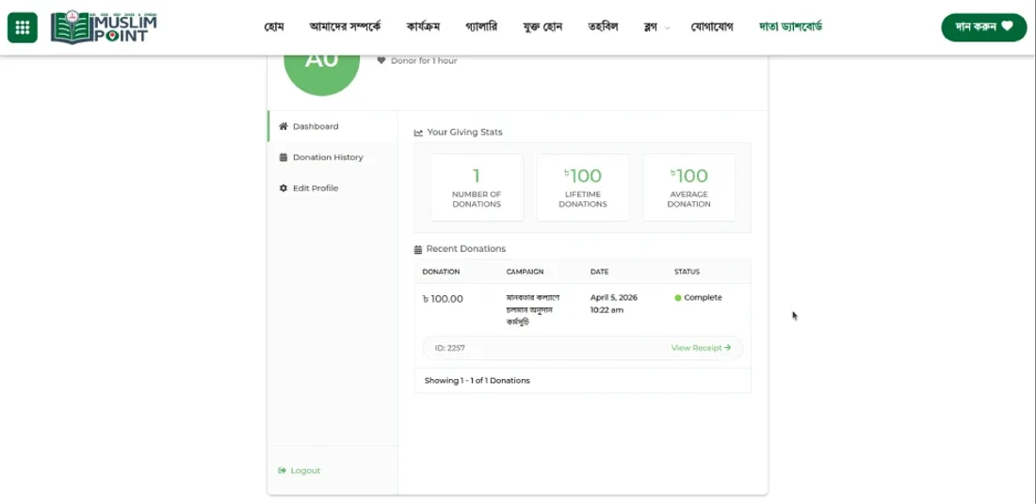Open আমাদের সম্পর্কে menu item
The image size is (1036, 504).
[345, 27]
